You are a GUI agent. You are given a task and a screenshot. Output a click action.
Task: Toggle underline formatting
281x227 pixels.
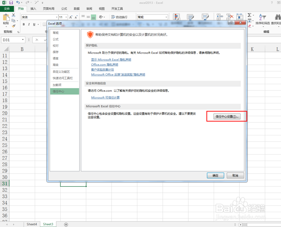[34, 24]
